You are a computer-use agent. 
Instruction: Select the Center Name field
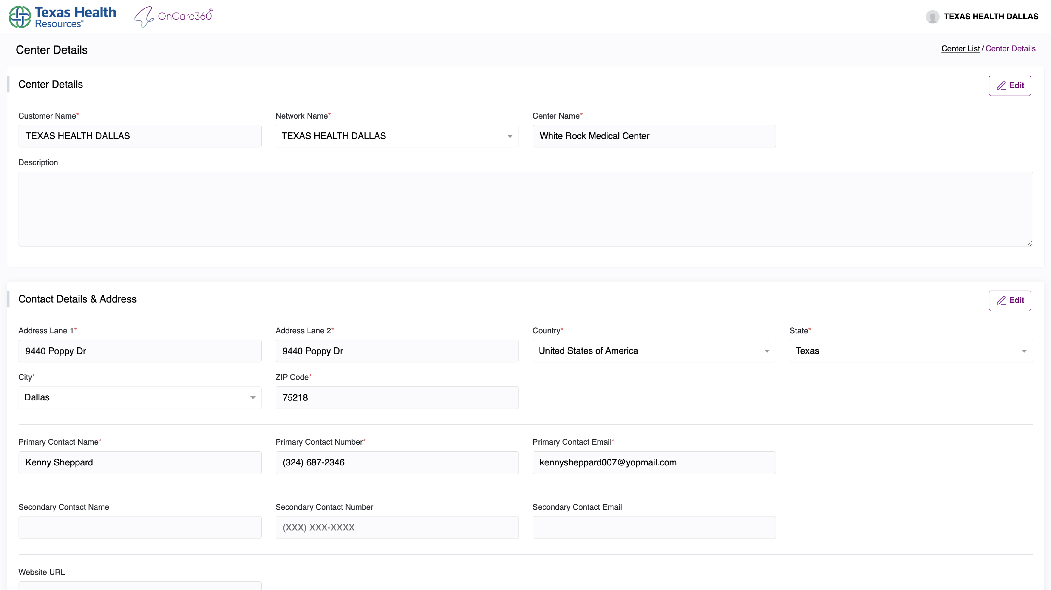654,136
